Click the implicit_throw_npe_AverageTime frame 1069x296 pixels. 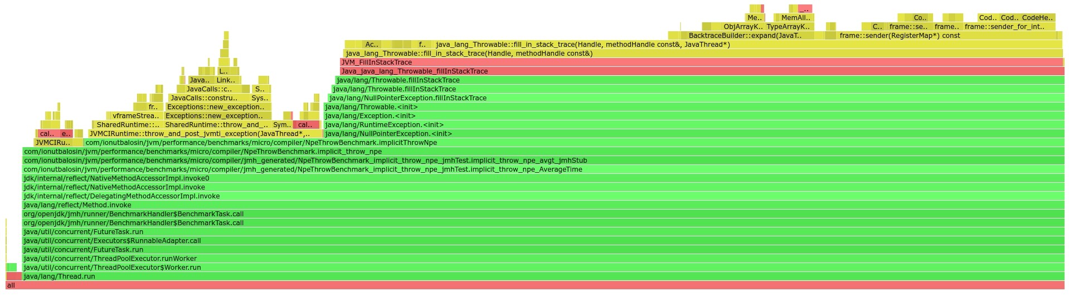tap(543, 169)
